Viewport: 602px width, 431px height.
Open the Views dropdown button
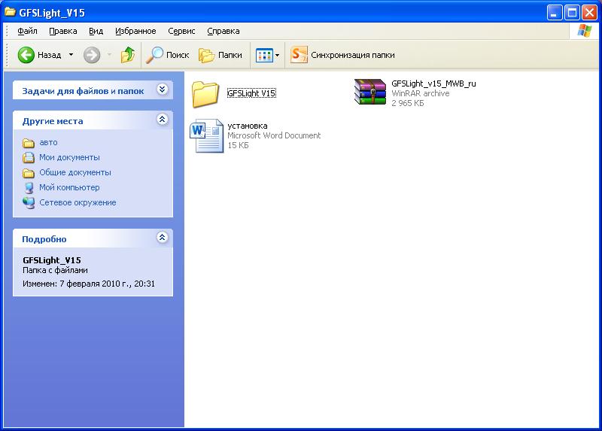tap(267, 55)
